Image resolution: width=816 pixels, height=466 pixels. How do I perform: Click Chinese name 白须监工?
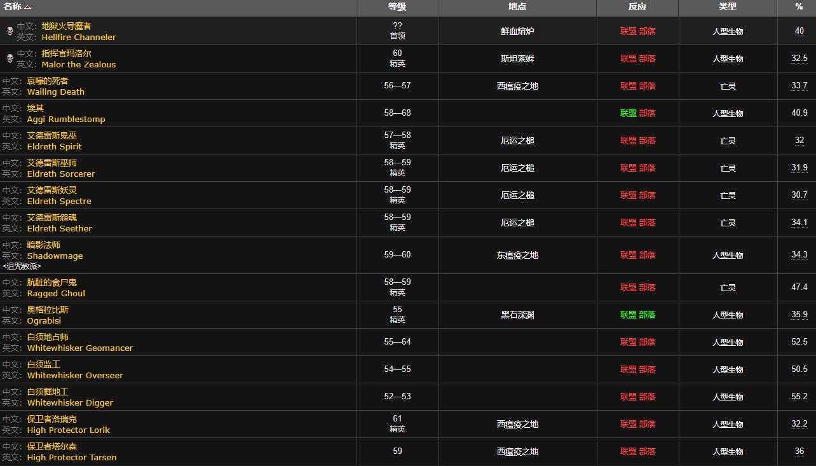[x=44, y=364]
